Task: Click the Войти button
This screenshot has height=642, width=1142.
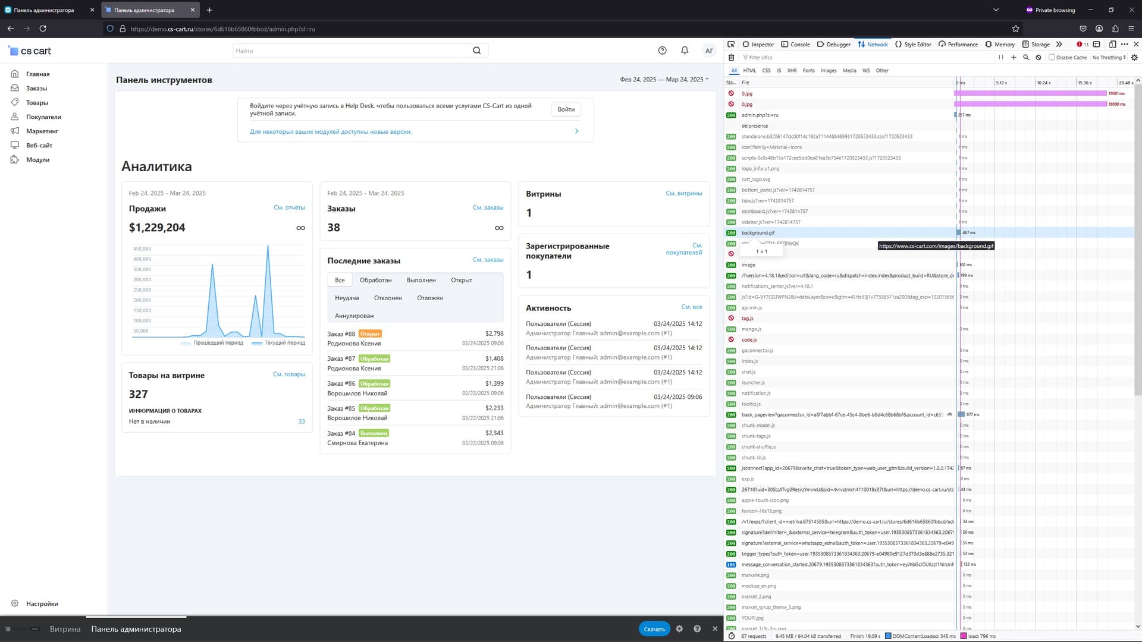Action: 566,109
